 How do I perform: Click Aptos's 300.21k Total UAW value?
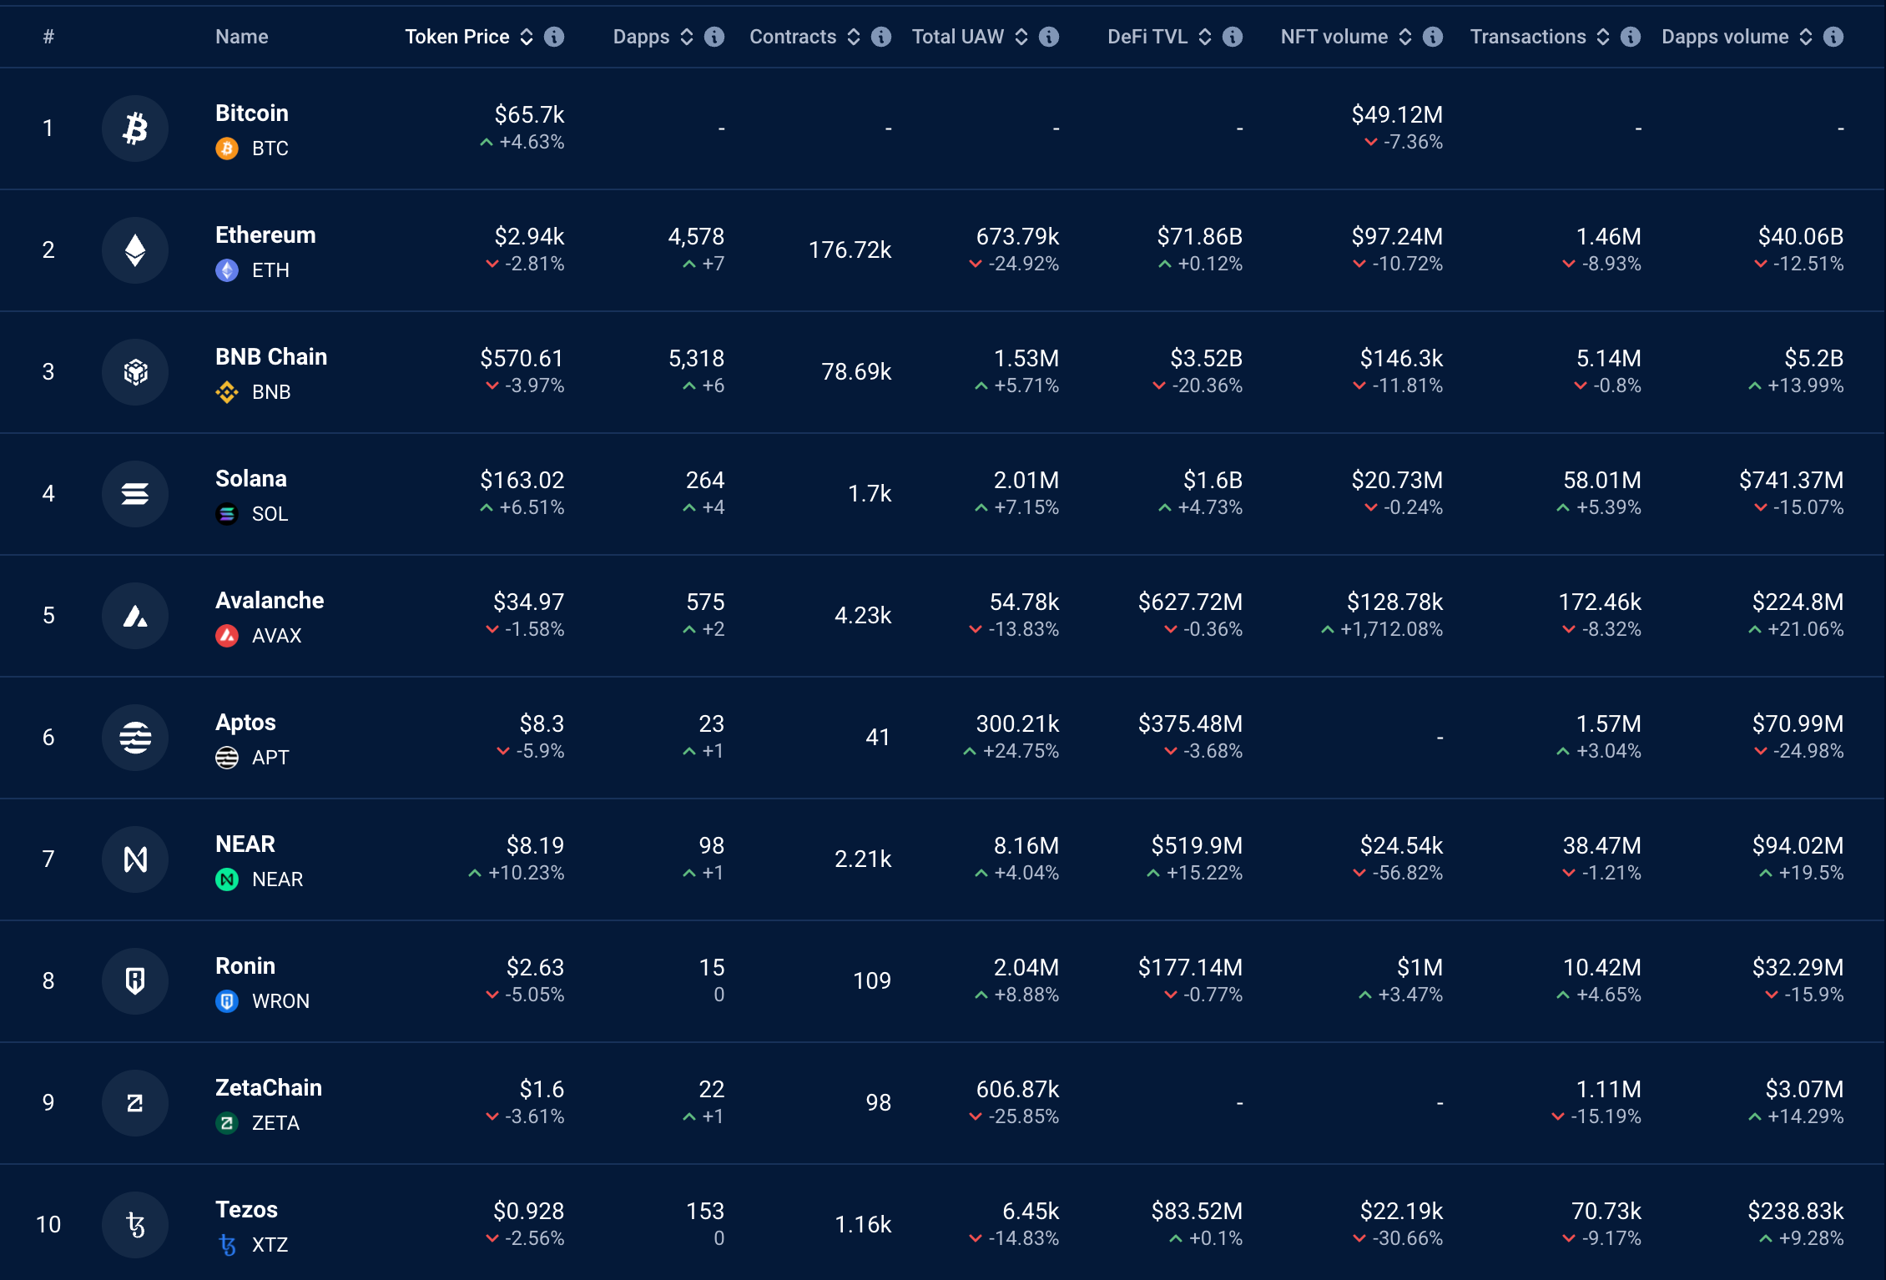click(x=1017, y=723)
